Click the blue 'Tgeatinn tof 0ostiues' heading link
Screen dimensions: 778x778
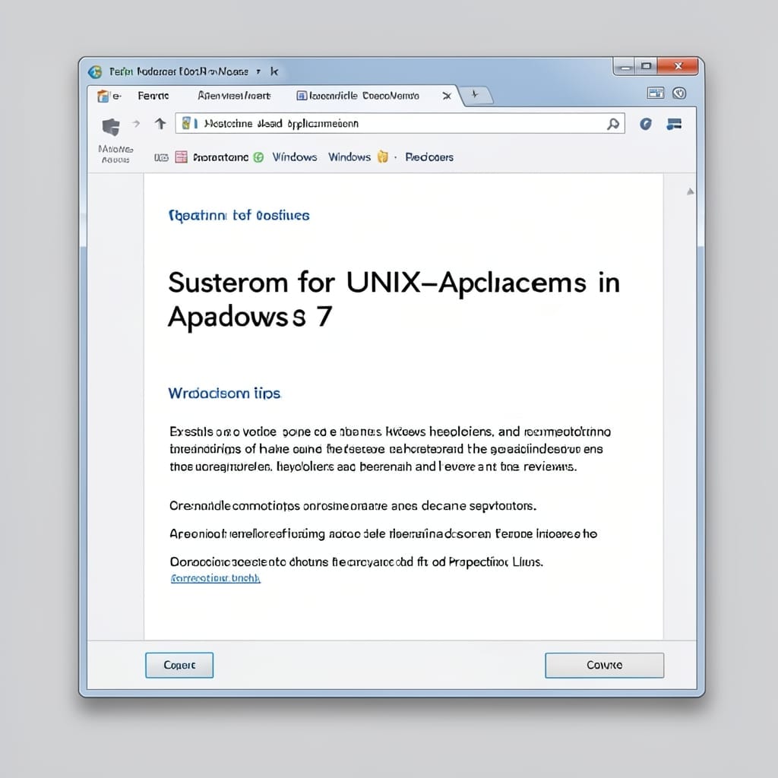pyautogui.click(x=239, y=215)
